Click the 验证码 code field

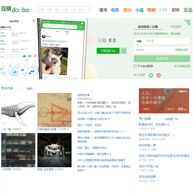154,50
